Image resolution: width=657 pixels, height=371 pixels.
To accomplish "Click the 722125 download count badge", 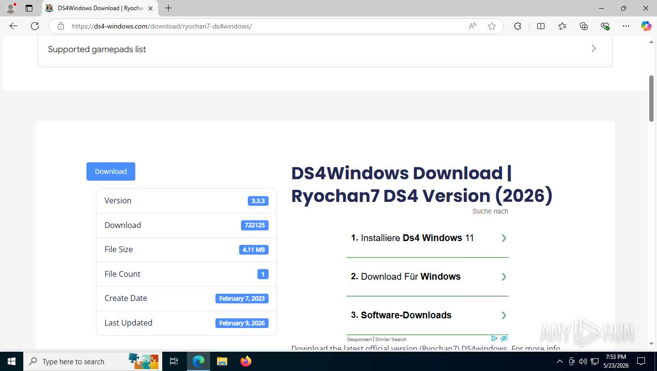I will tap(255, 225).
